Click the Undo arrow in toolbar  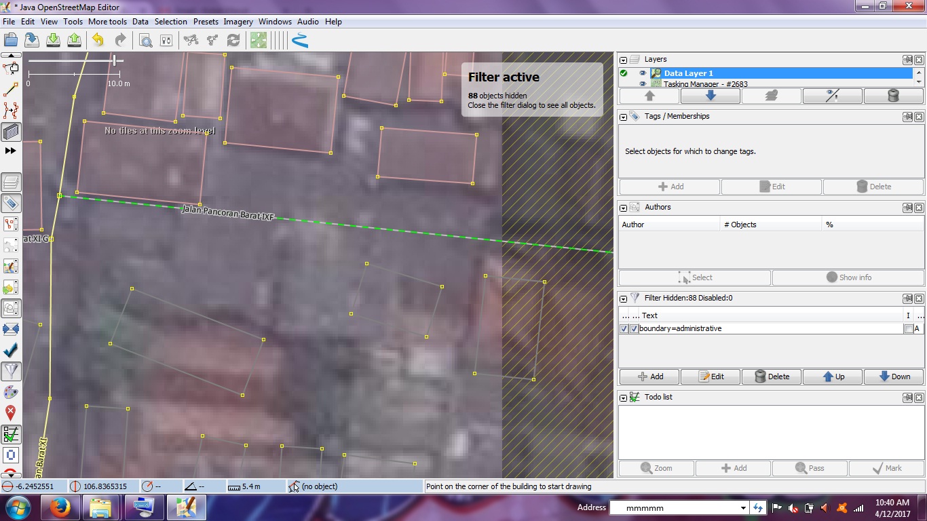98,41
